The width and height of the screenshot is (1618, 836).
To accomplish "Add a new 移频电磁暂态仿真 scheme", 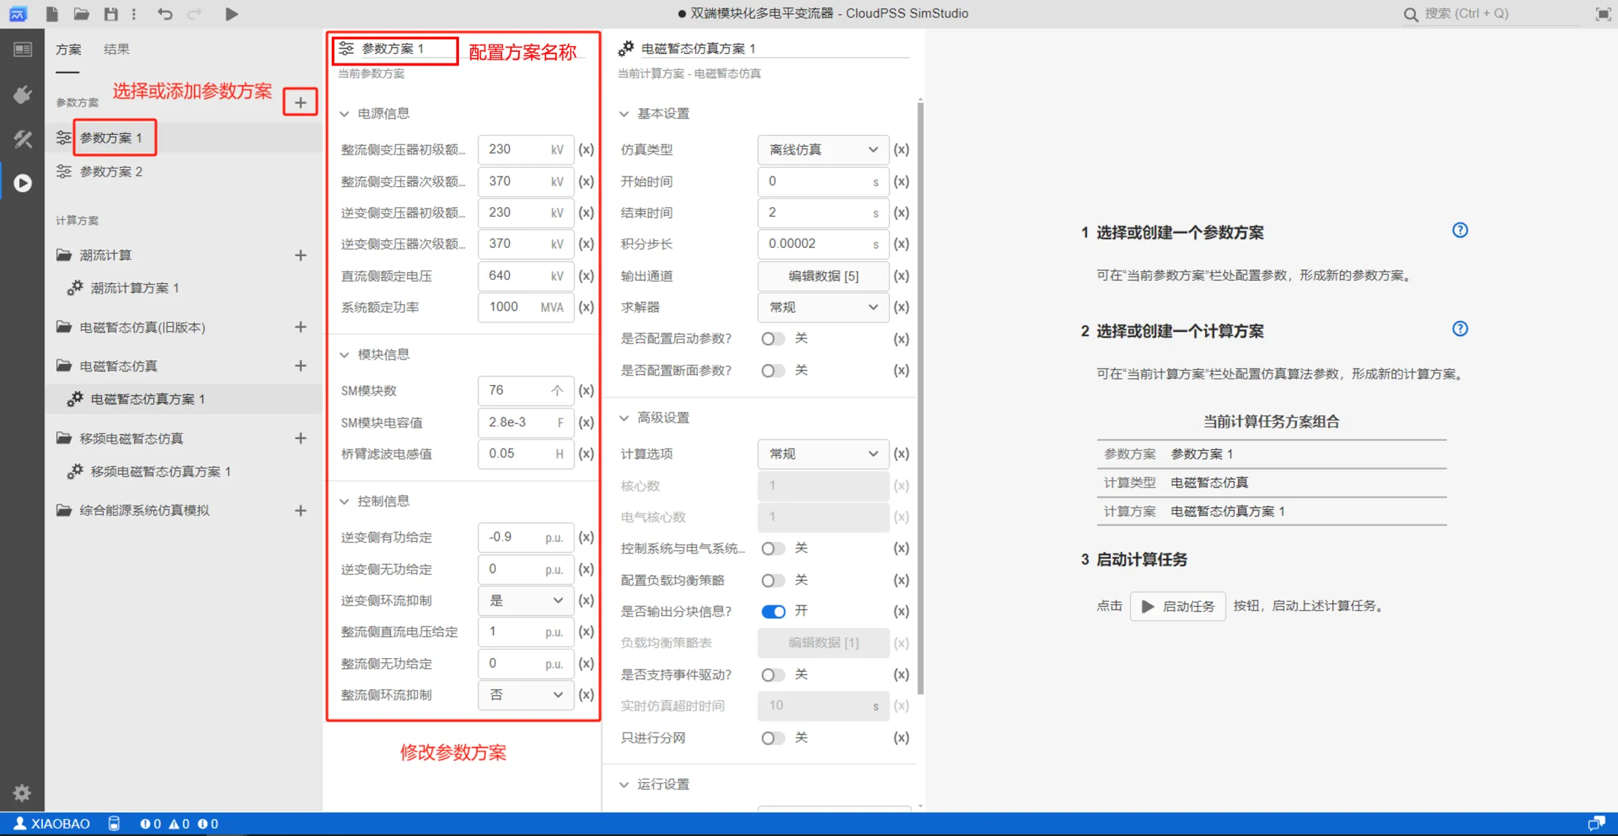I will tap(301, 438).
